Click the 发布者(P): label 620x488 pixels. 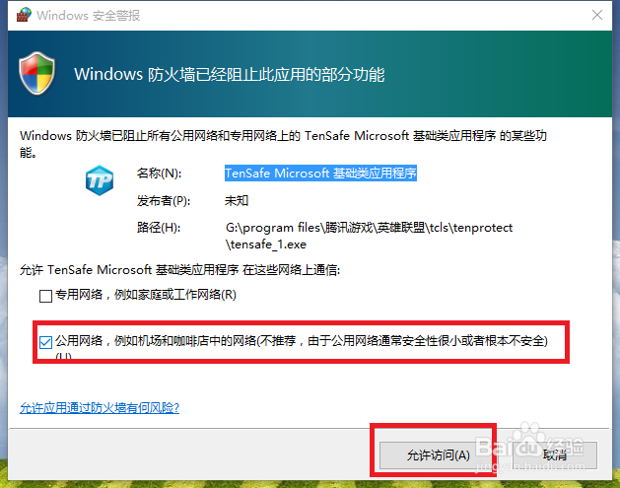[164, 201]
